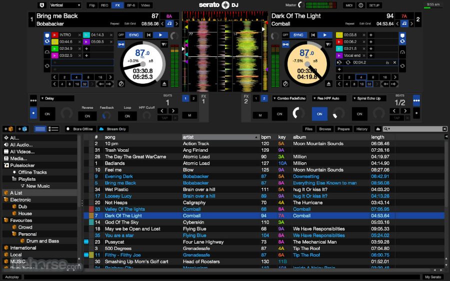Open the History panel
The width and height of the screenshot is (450, 281).
point(362,129)
